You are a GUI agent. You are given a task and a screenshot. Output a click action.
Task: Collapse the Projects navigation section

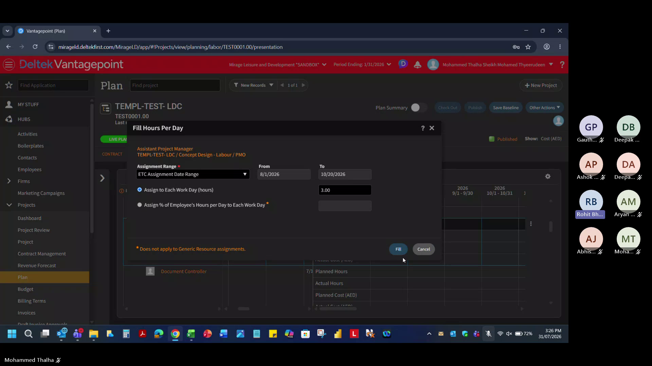click(9, 205)
